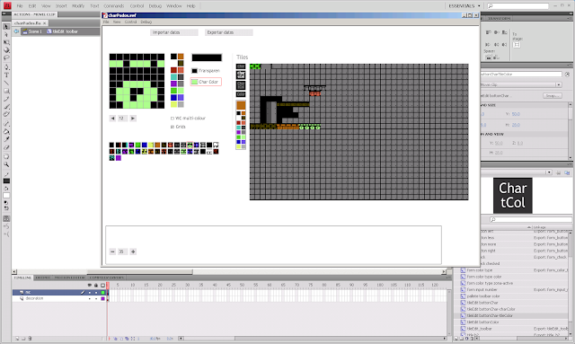
Task: Select the Zoom magnifier tool
Action: click(6, 164)
